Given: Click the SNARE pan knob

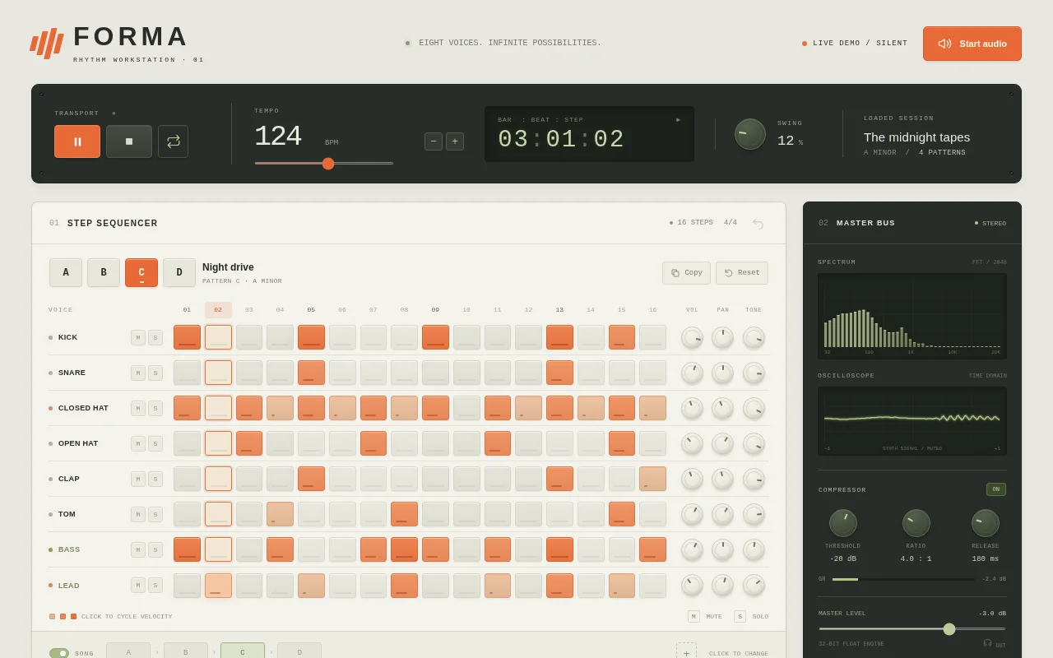Looking at the screenshot, I should click(x=722, y=373).
